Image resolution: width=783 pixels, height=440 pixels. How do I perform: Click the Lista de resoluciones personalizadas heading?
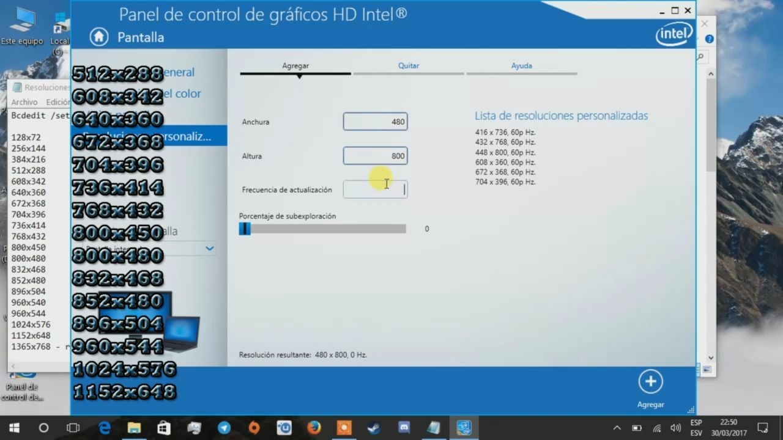click(x=561, y=116)
